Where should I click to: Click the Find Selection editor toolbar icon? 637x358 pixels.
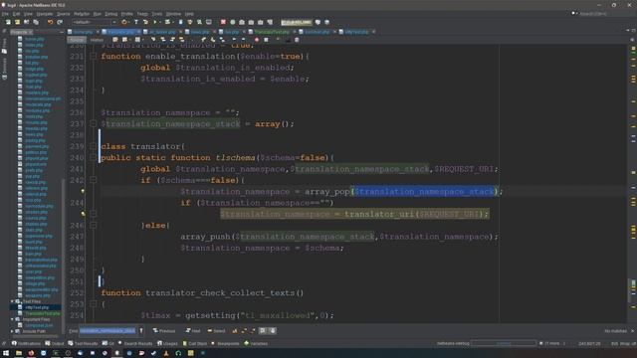pos(153,40)
